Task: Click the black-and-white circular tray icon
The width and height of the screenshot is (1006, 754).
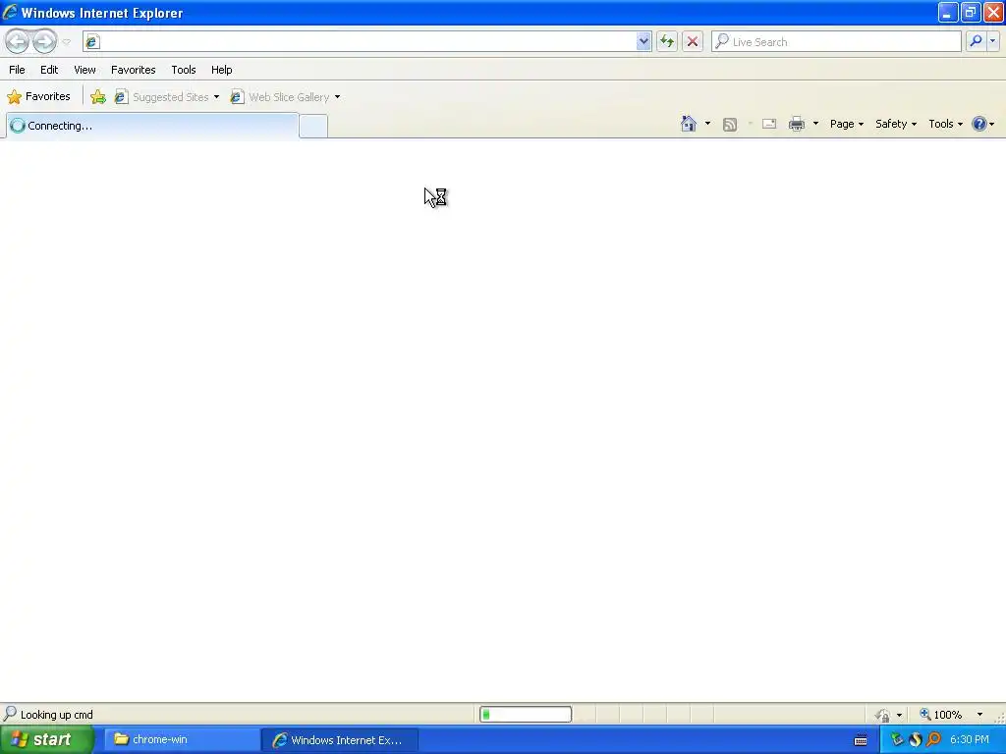Action: [916, 740]
